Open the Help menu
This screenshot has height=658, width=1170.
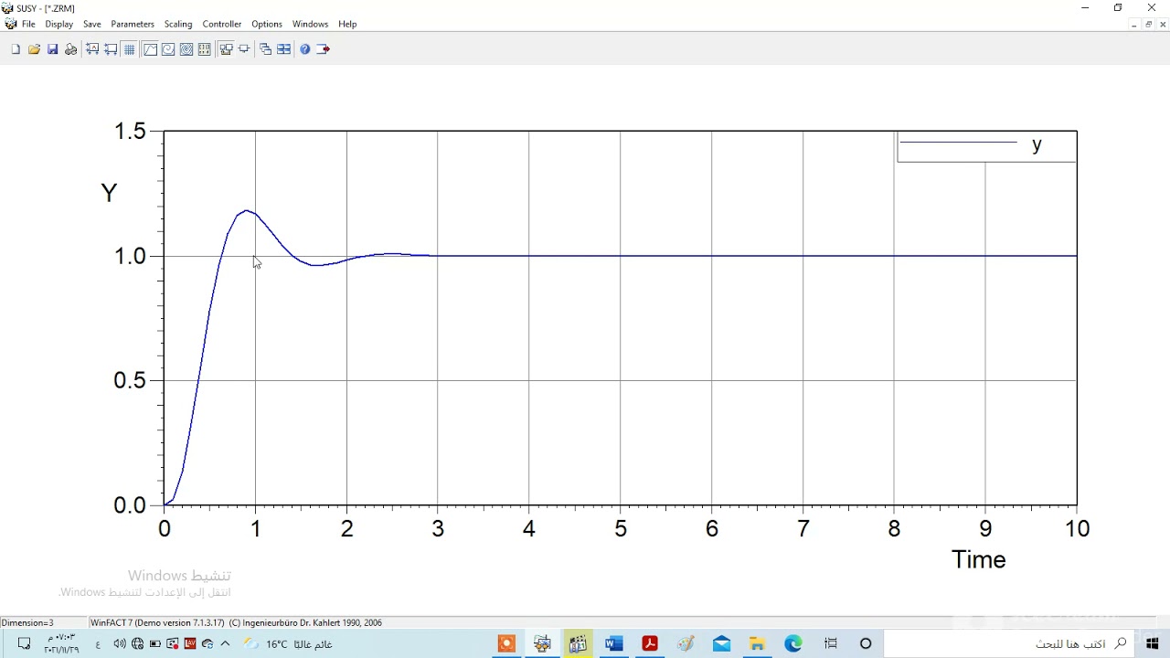coord(347,24)
